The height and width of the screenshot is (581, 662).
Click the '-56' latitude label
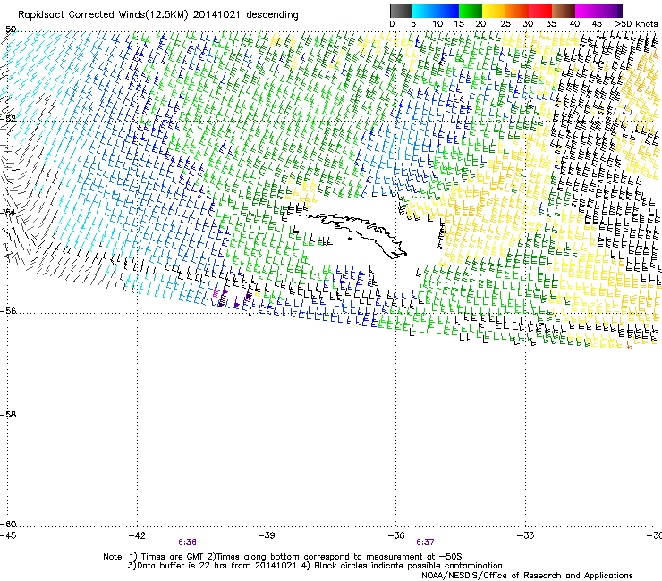[x=8, y=310]
